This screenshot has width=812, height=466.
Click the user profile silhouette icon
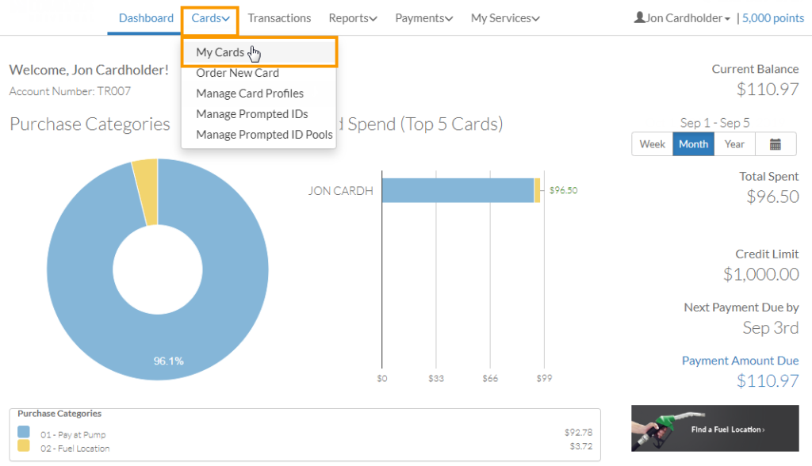pos(640,17)
